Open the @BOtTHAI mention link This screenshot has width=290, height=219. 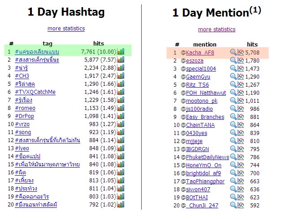click(x=197, y=198)
